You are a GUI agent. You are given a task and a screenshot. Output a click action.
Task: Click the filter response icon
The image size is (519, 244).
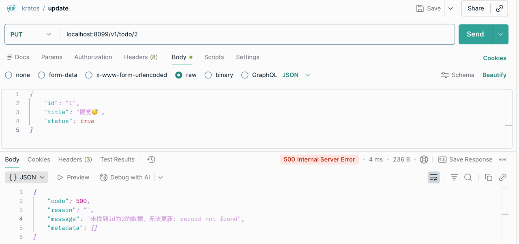454,177
